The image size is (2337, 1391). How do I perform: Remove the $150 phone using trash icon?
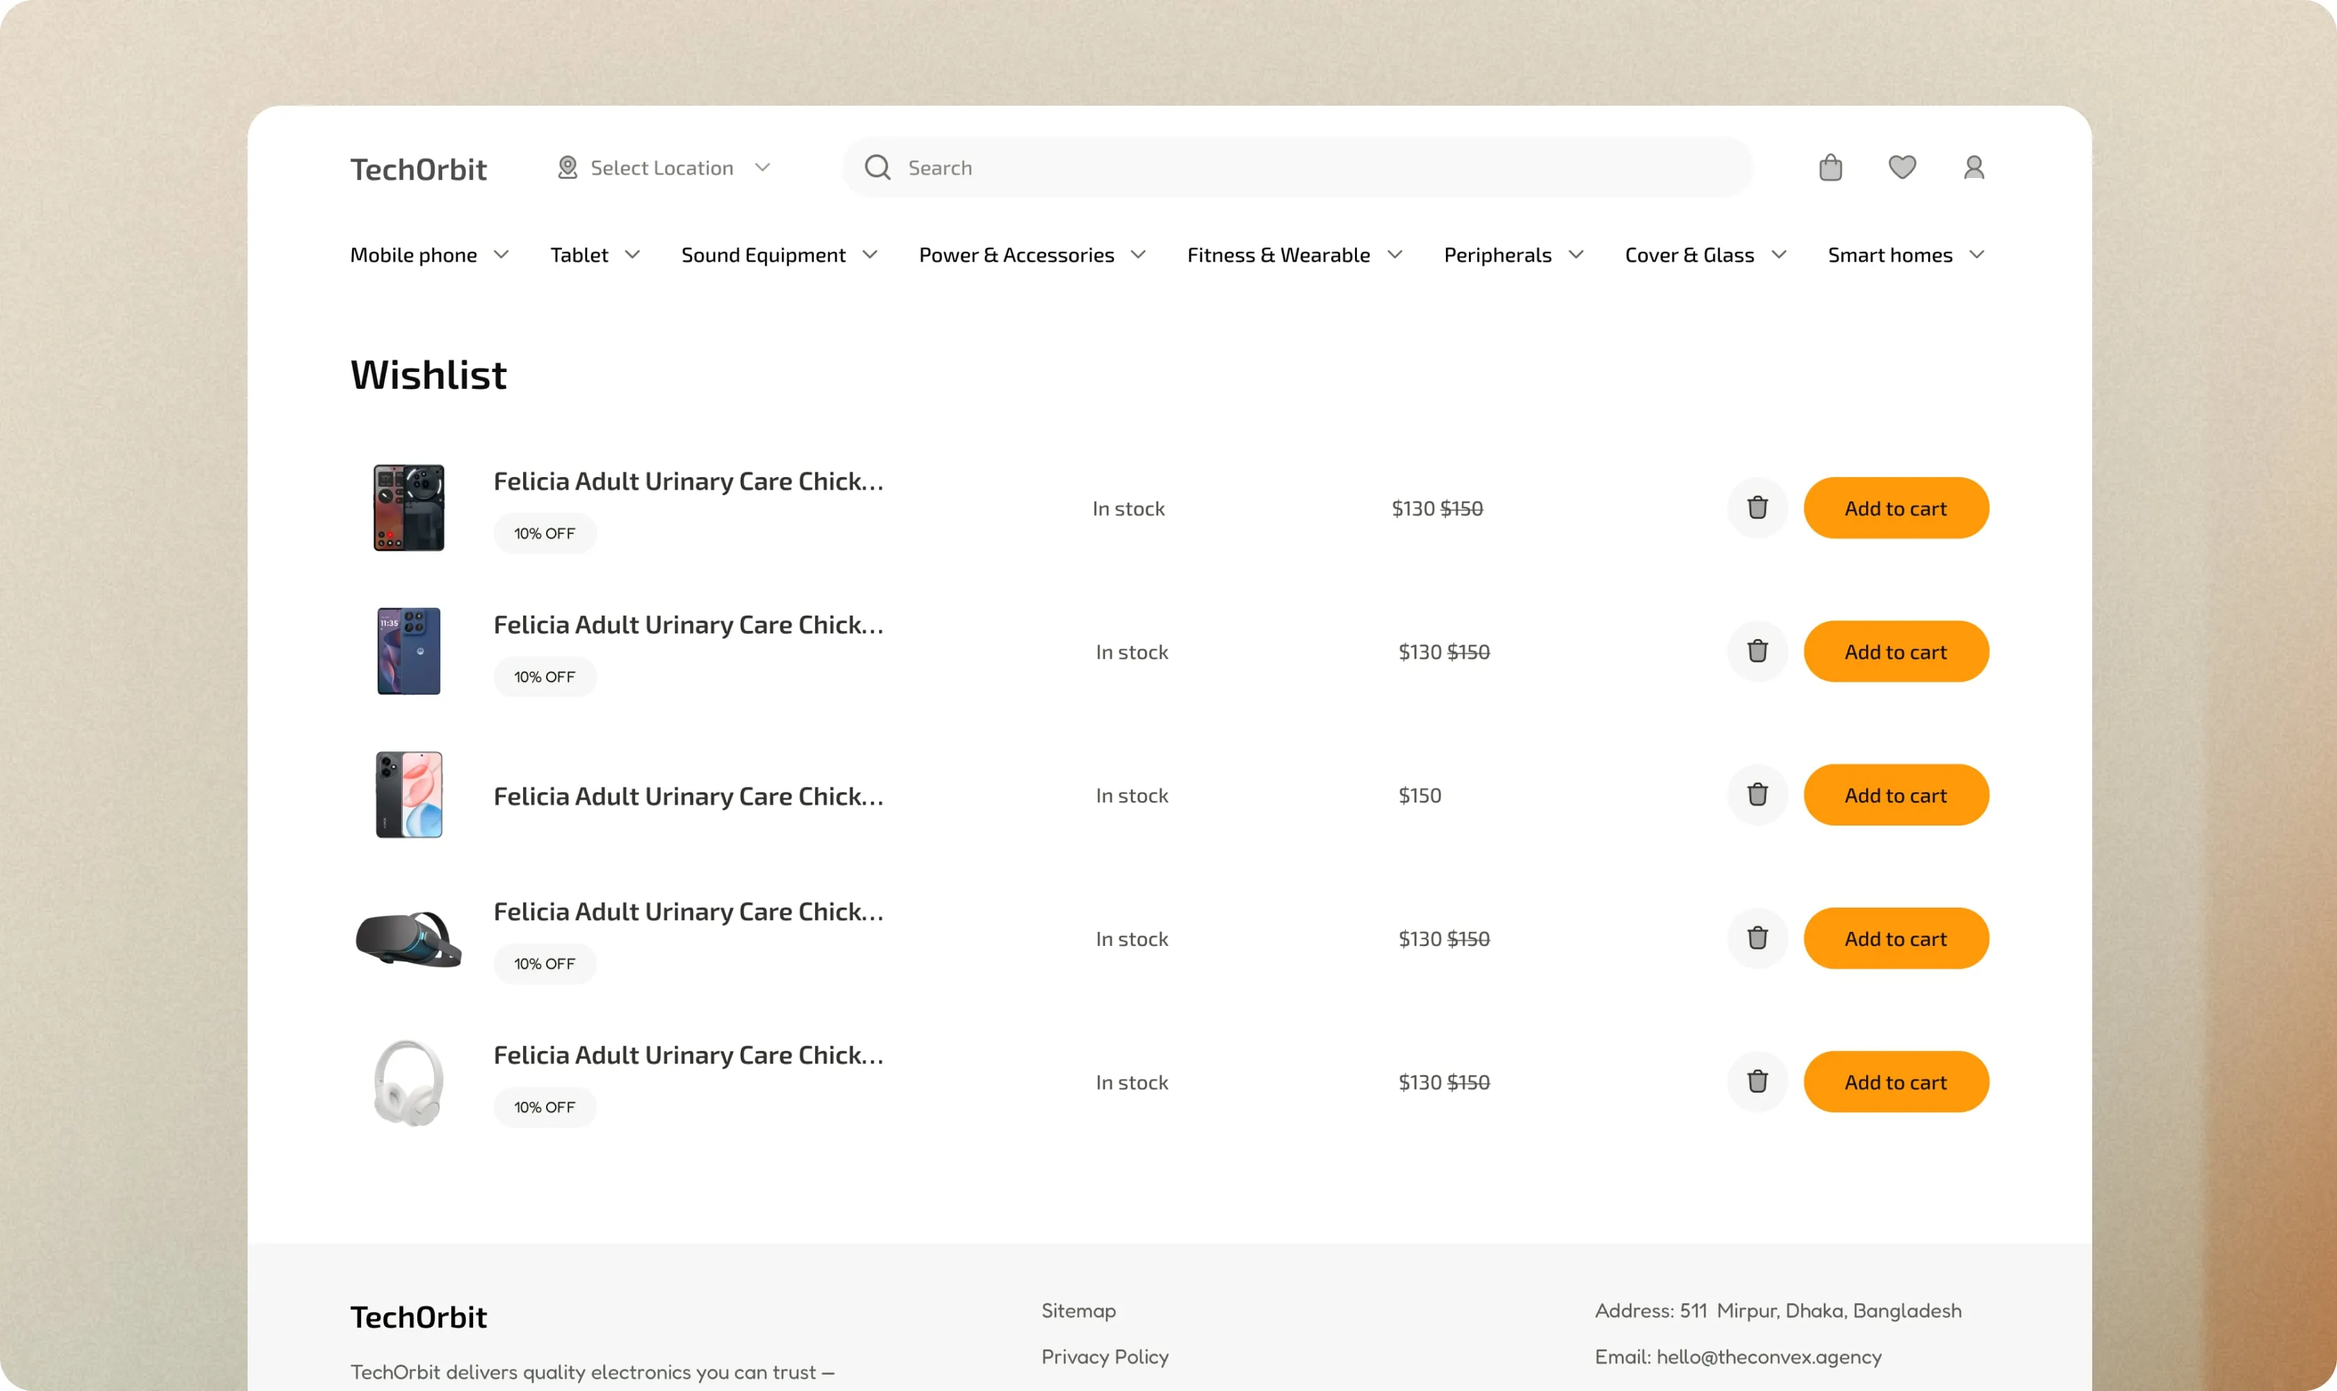point(1757,795)
